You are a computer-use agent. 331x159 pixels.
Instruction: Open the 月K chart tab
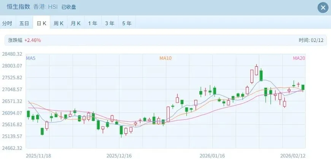[x=76, y=23]
